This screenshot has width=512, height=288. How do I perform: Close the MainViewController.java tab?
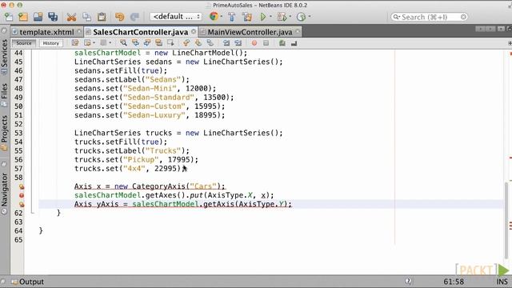(298, 32)
